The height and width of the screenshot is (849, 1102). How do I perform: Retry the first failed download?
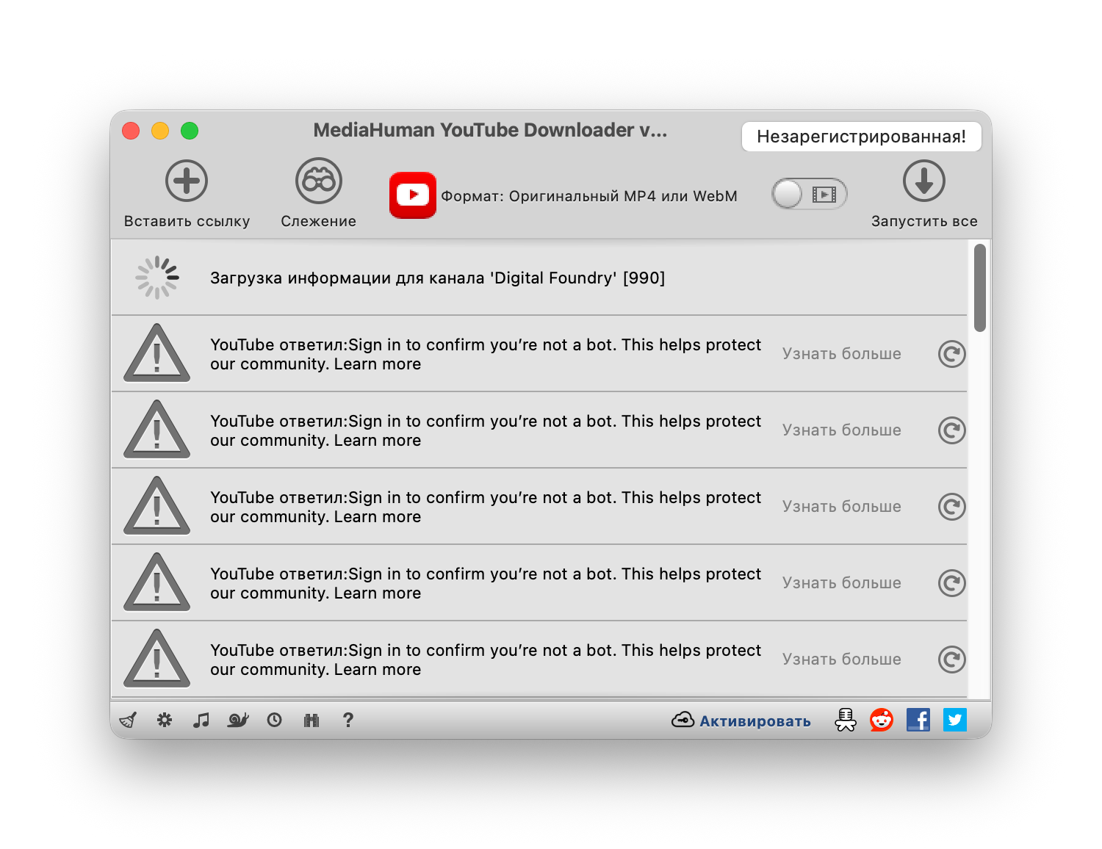coord(951,354)
